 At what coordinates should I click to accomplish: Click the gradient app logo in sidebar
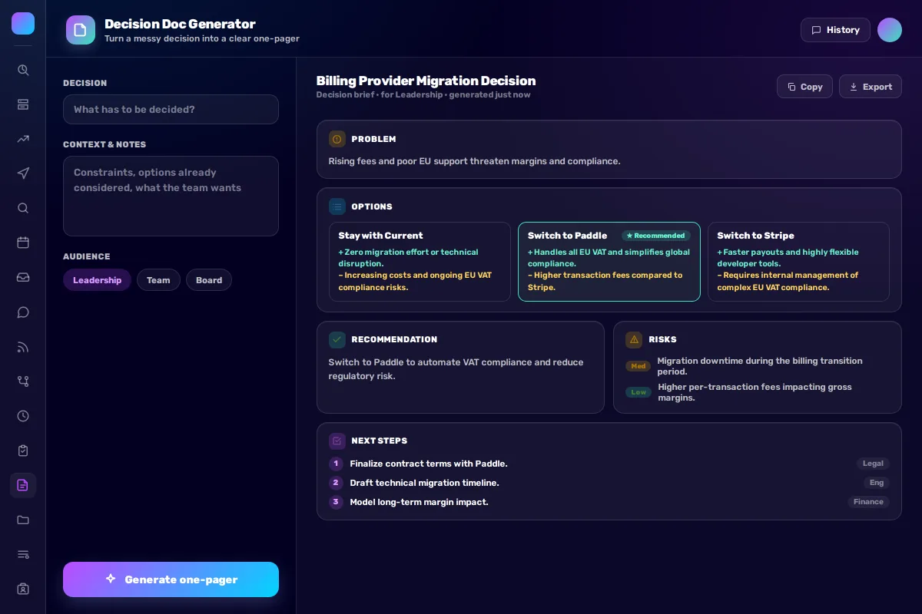(x=23, y=23)
